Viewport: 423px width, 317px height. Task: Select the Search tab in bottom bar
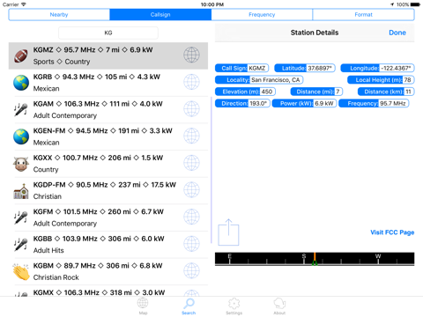[189, 306]
